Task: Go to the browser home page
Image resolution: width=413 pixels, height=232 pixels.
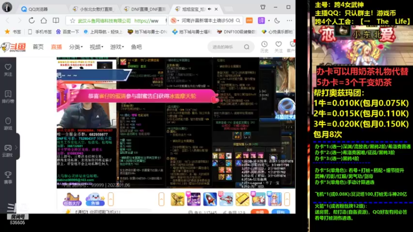Action: pyautogui.click(x=44, y=21)
